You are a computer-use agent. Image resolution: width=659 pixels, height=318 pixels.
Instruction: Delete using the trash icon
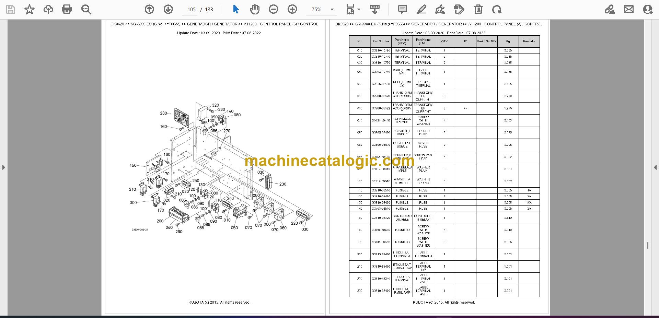click(478, 9)
